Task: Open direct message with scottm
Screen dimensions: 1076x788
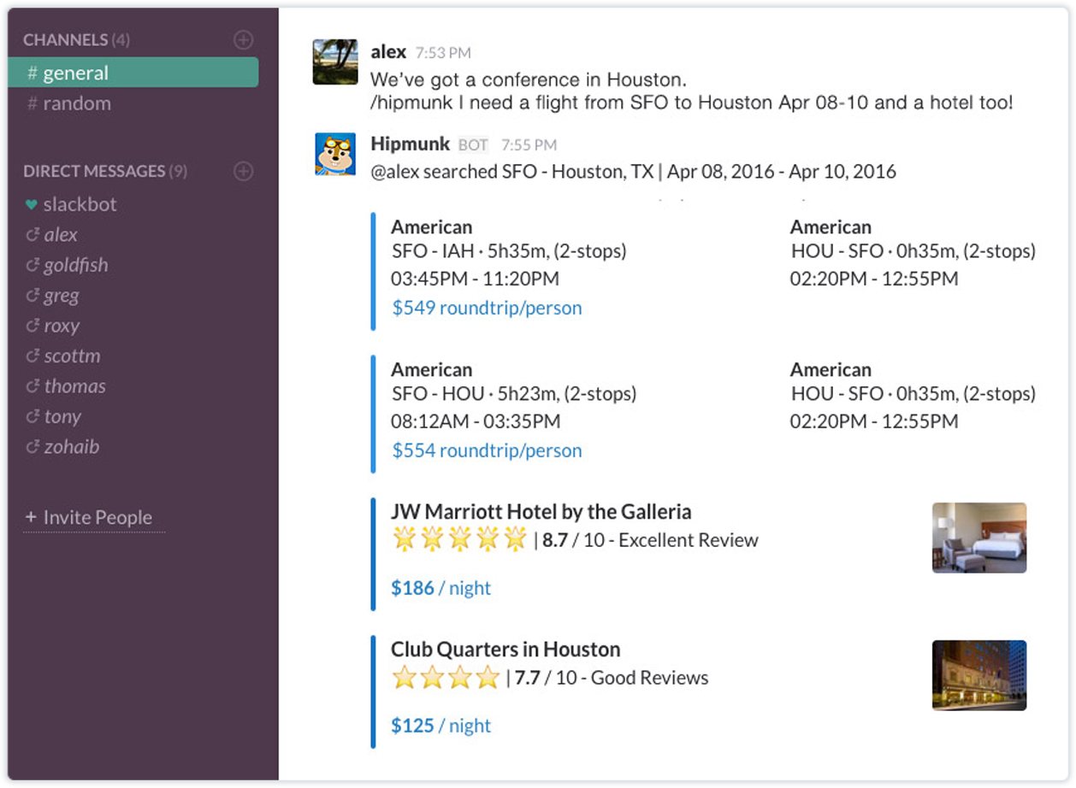Action: pyautogui.click(x=72, y=356)
